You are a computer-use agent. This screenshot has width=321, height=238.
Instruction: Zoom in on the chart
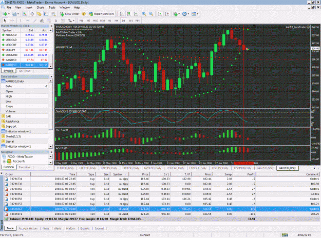click(144, 14)
